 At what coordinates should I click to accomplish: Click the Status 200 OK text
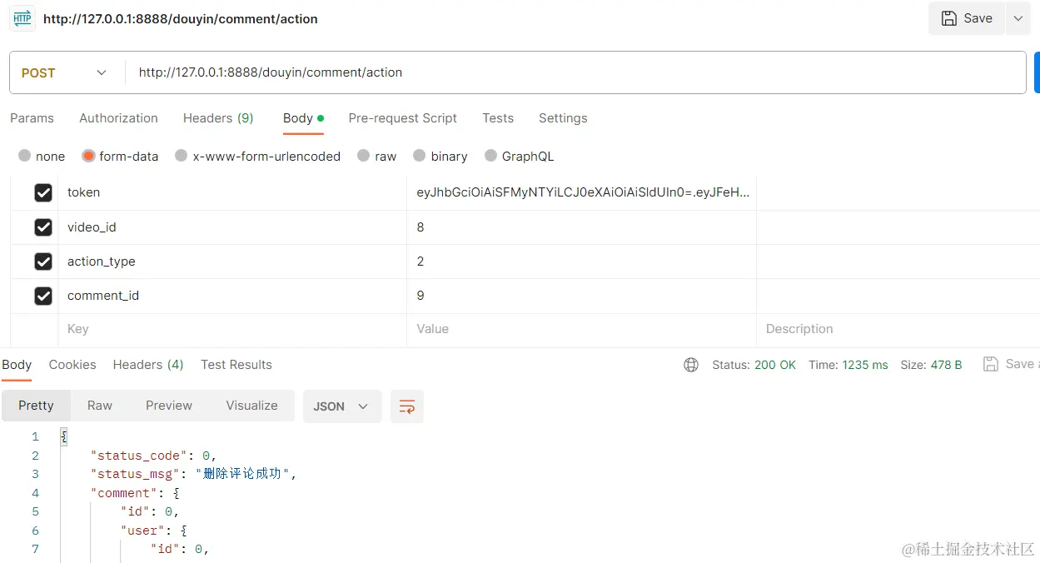click(x=754, y=365)
